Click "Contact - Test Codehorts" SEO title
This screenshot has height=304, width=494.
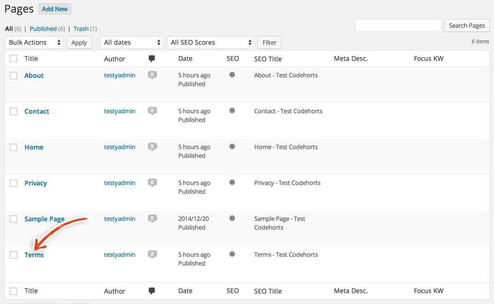[288, 111]
